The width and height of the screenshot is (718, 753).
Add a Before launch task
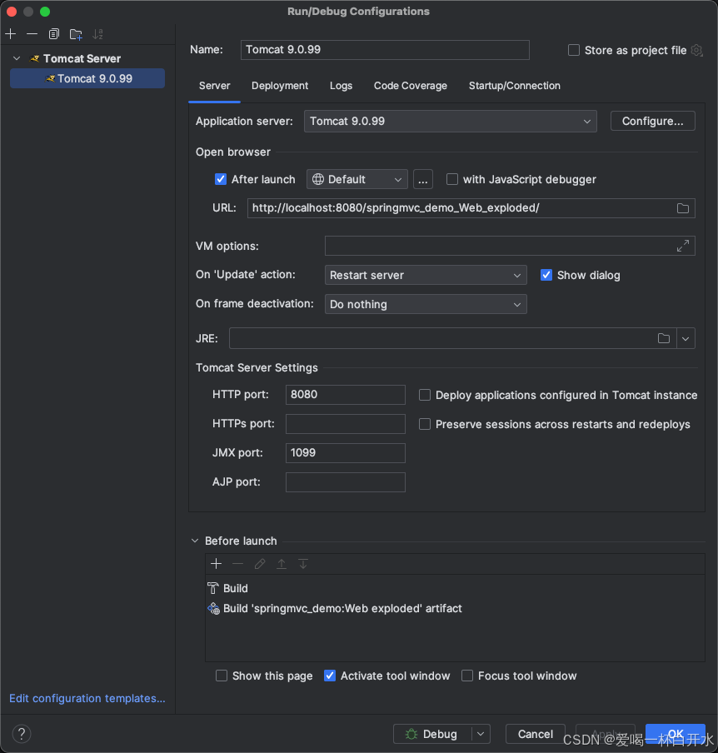tap(216, 564)
